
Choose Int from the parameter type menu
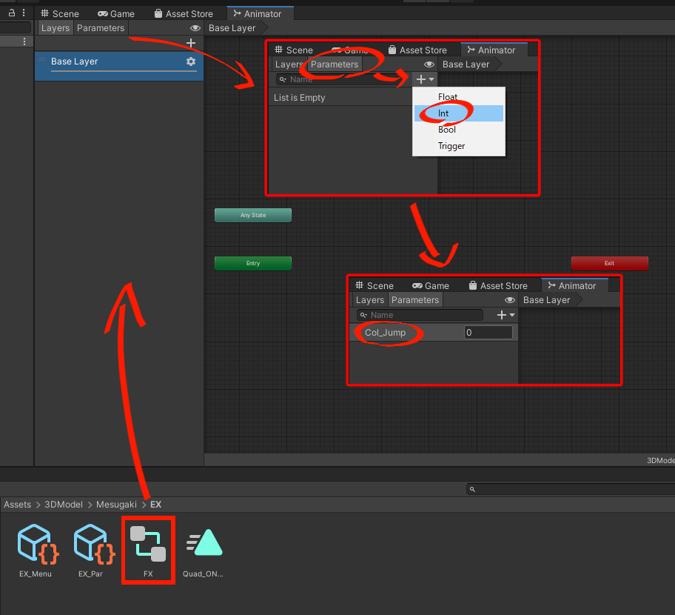pyautogui.click(x=443, y=113)
